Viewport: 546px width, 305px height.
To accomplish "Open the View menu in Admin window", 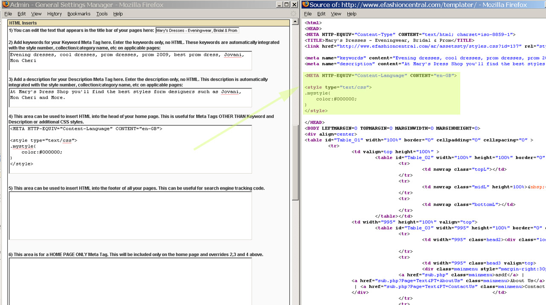I will 36,14.
